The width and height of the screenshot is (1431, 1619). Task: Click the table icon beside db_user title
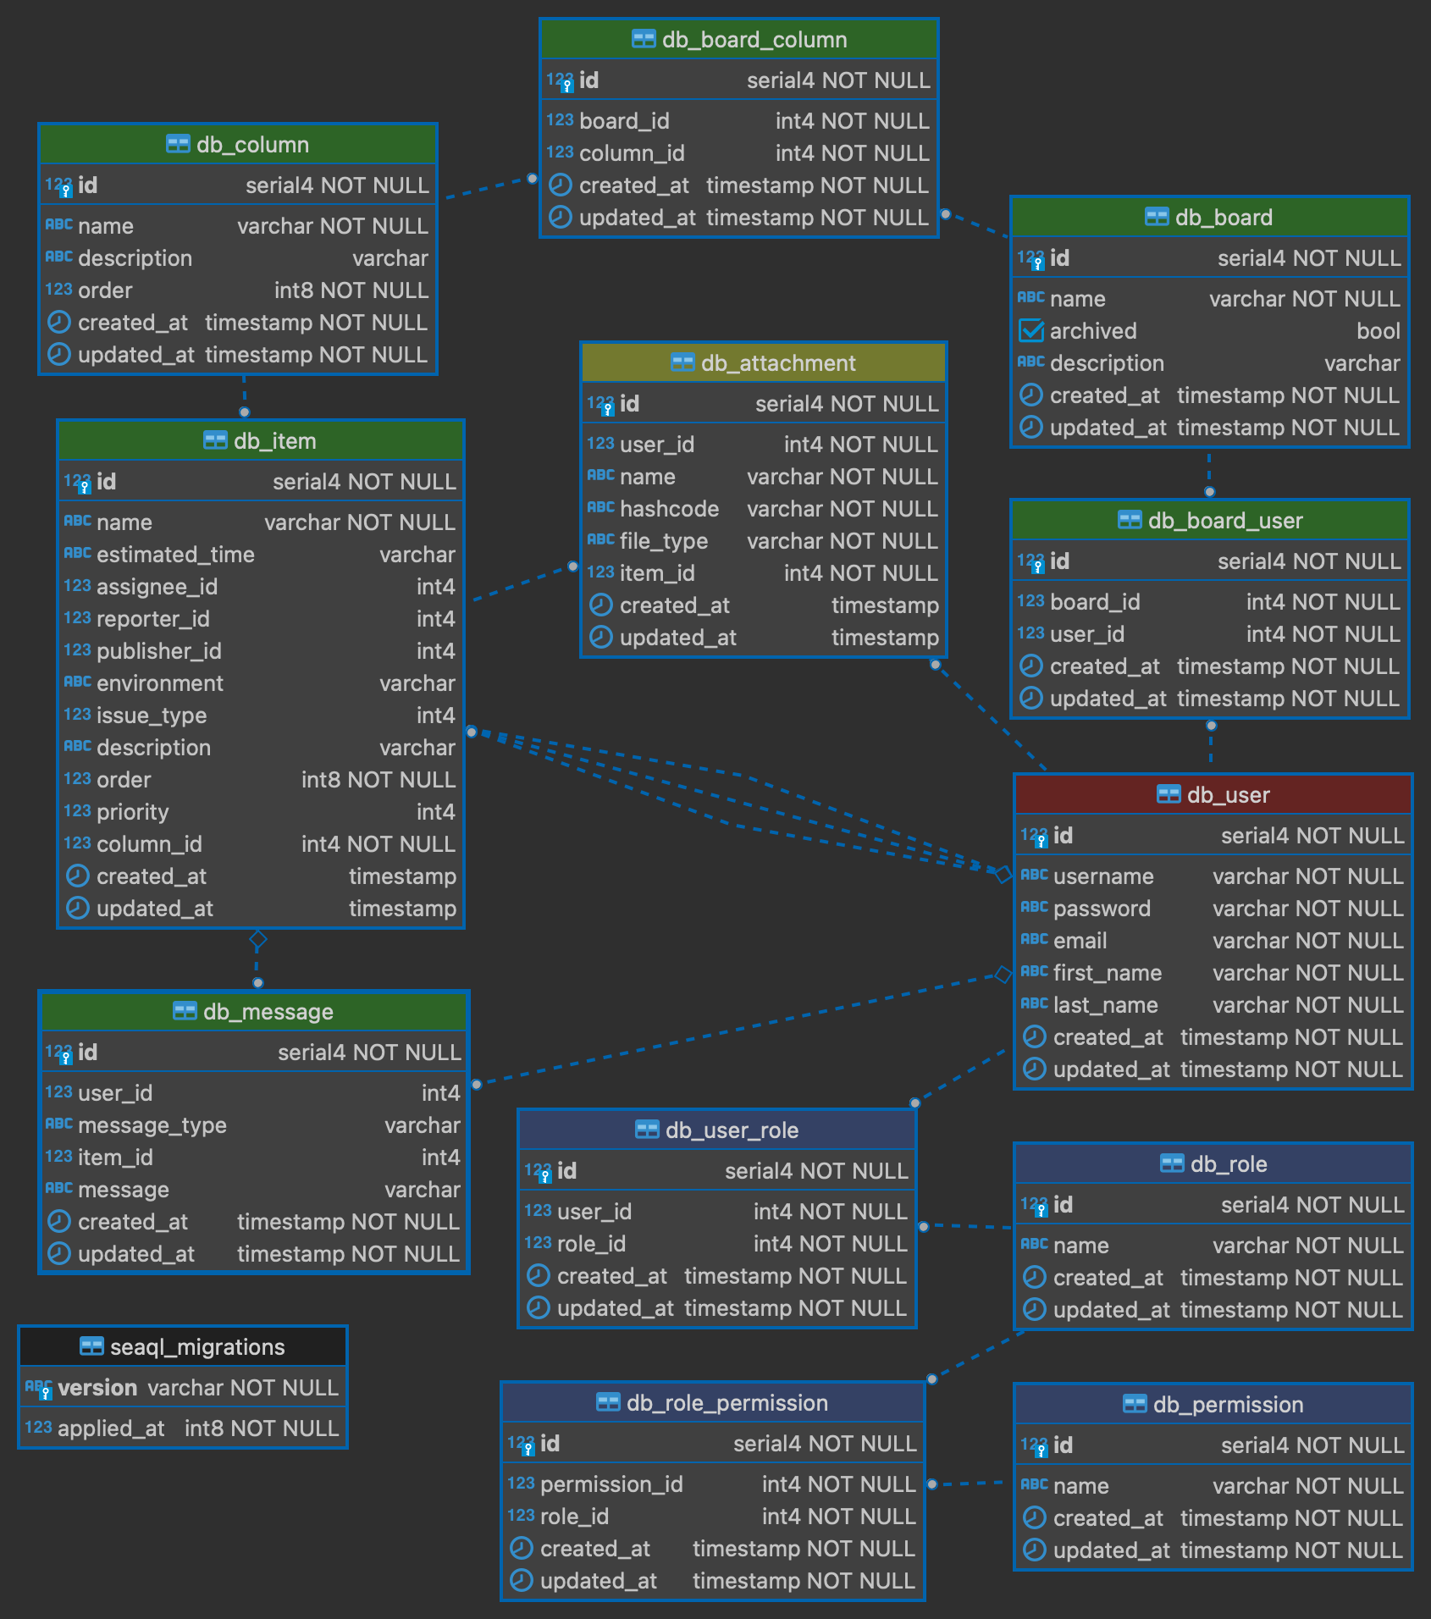pos(1169,795)
